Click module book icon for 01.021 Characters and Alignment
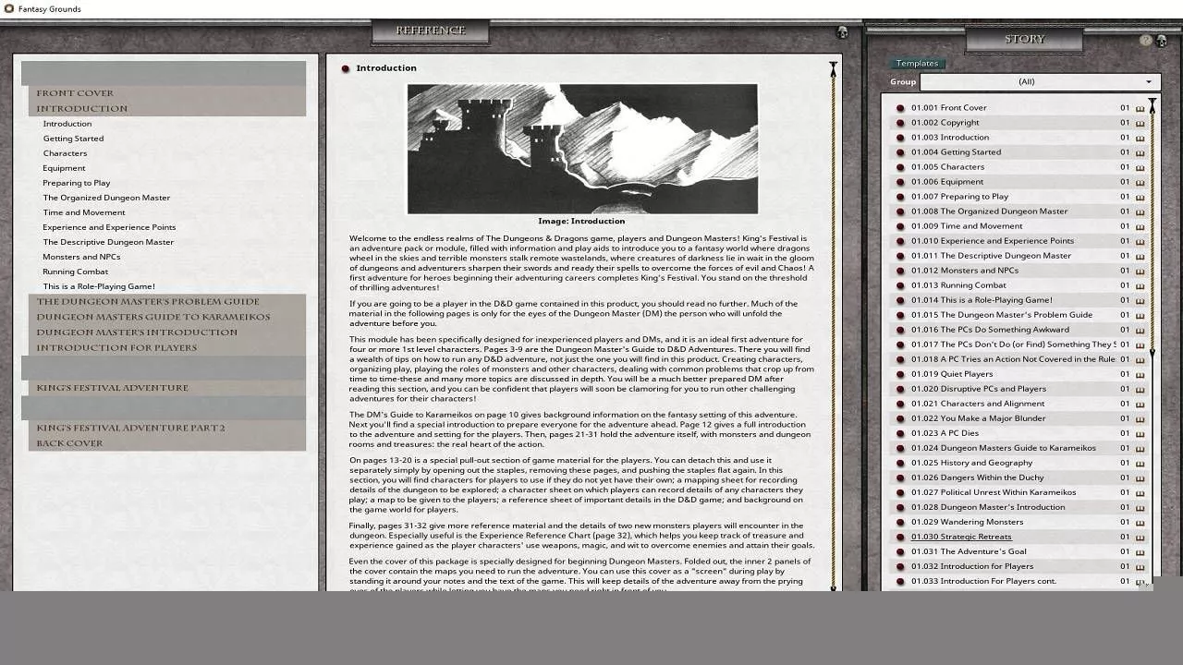1183x665 pixels. tap(1140, 404)
